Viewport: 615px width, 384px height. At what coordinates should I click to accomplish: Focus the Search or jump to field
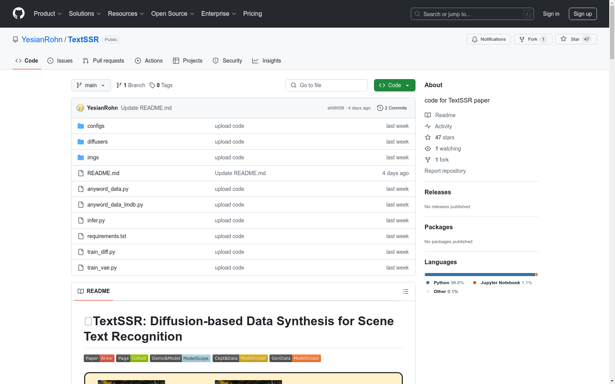pyautogui.click(x=472, y=14)
